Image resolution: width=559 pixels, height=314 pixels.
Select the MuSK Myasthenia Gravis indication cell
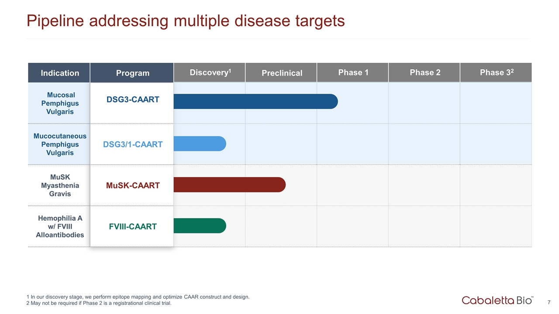tap(59, 185)
